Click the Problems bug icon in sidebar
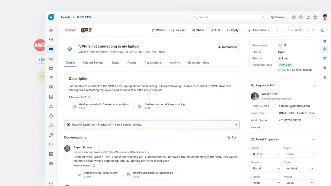This screenshot has height=186, width=331. (x=51, y=68)
